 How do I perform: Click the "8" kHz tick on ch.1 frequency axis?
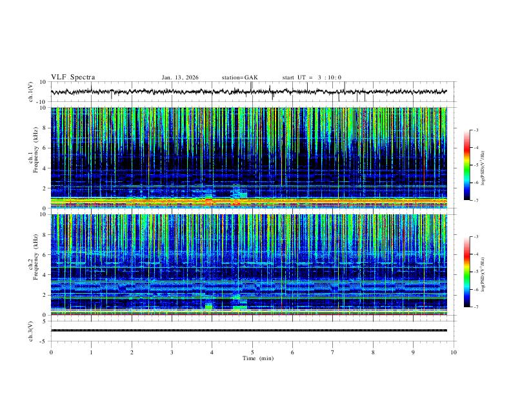pyautogui.click(x=45, y=128)
